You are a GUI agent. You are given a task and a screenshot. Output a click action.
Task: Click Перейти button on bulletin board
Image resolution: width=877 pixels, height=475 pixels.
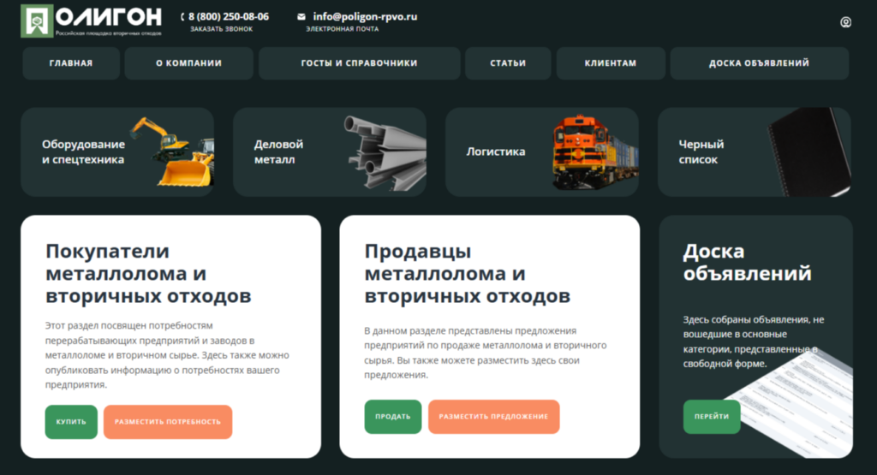coord(712,416)
